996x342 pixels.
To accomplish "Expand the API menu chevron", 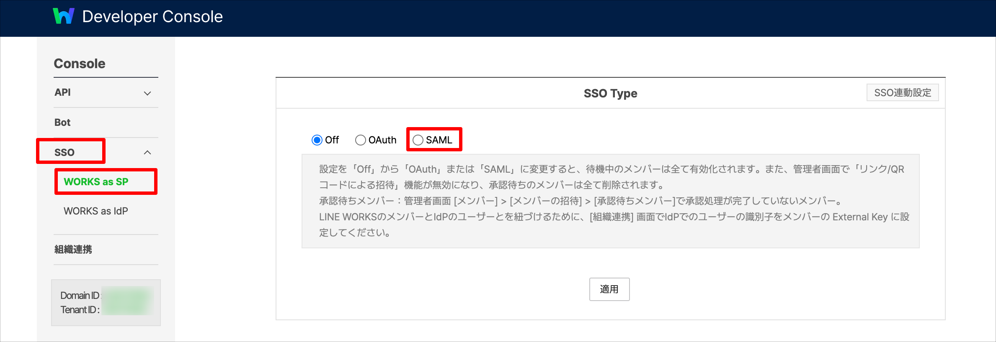I will pyautogui.click(x=147, y=93).
